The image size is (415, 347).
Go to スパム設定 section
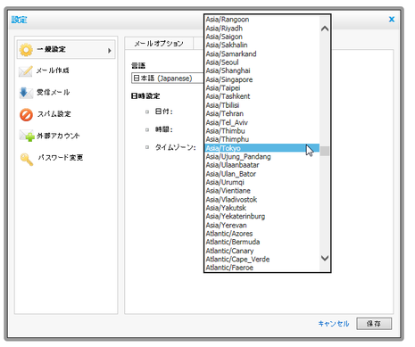54,114
